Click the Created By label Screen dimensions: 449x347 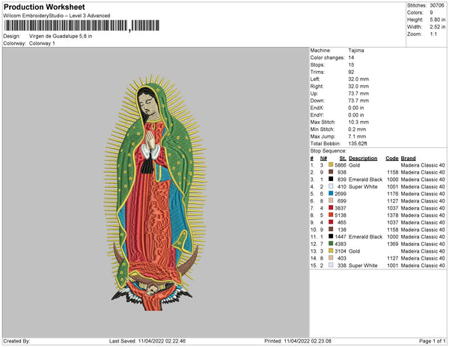point(16,341)
